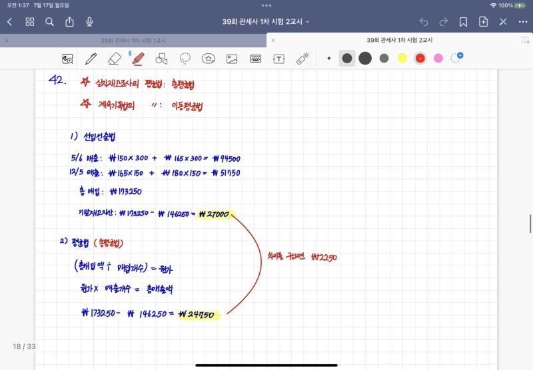
Task: Start audio recording with the microphone
Action: coord(89,22)
